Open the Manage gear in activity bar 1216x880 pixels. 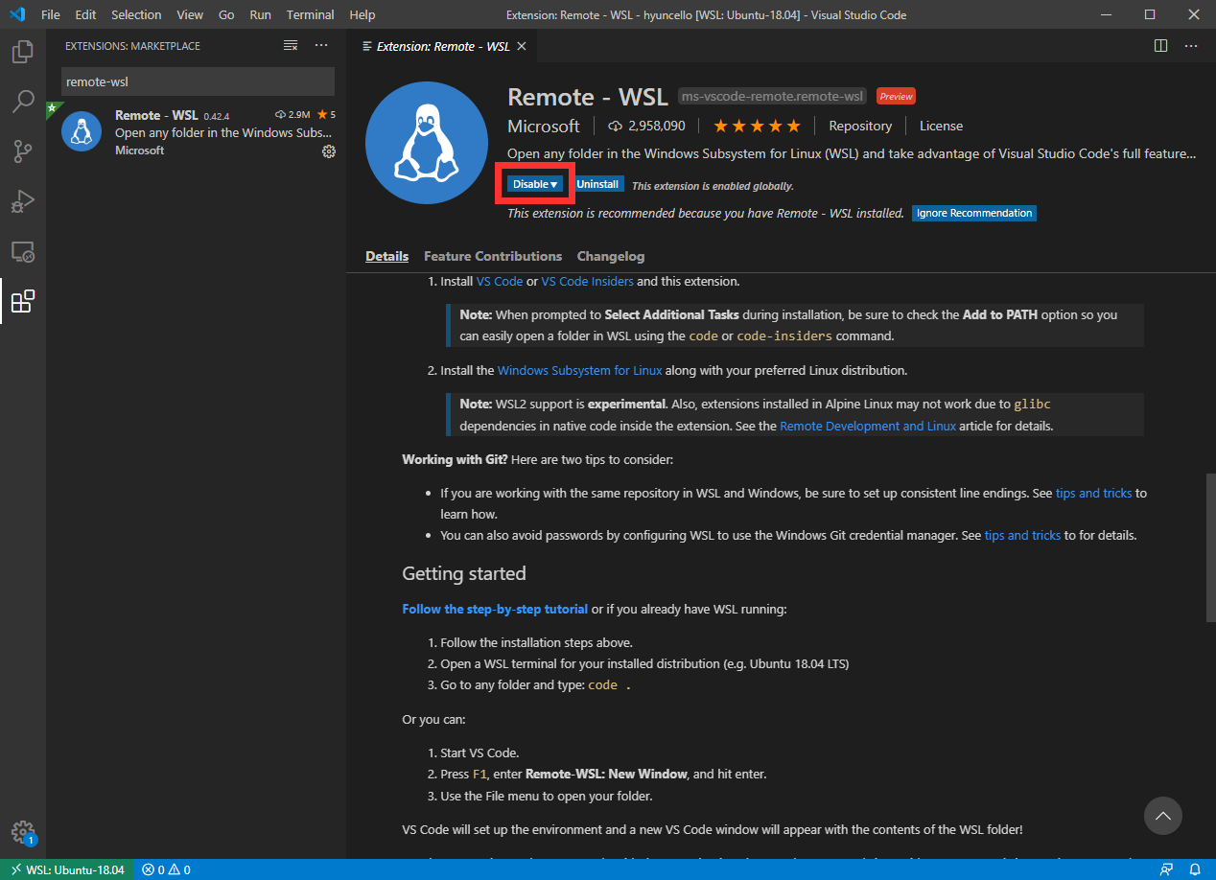tap(23, 832)
